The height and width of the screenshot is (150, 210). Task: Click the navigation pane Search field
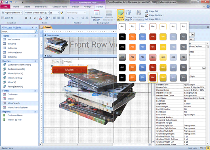pyautogui.click(x=18, y=31)
